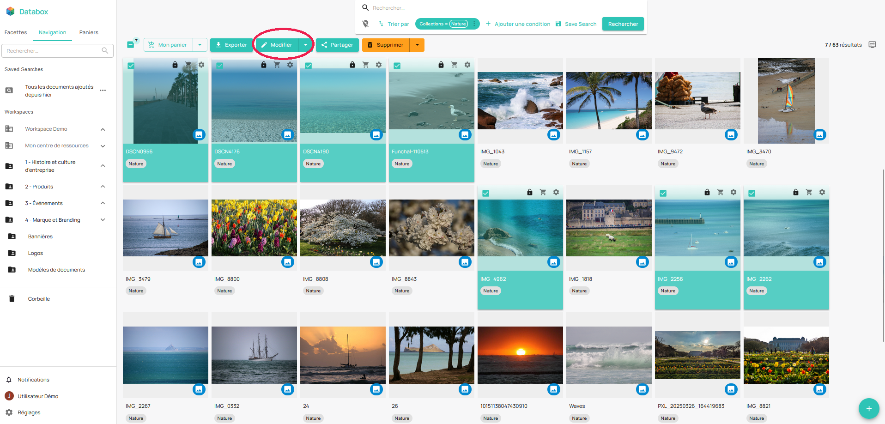Image resolution: width=885 pixels, height=424 pixels.
Task: Deselect the IMG_4962 checkbox
Action: 485,193
